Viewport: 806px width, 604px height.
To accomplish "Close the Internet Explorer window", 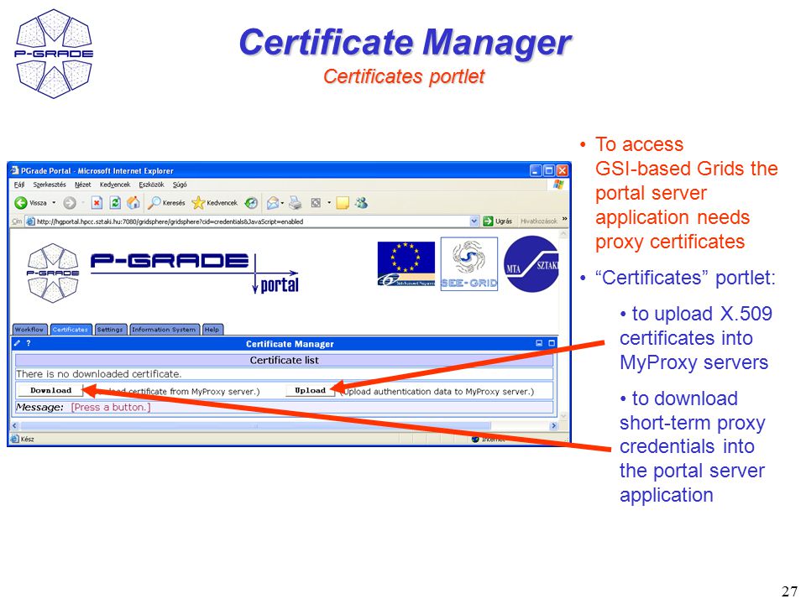I will 563,170.
